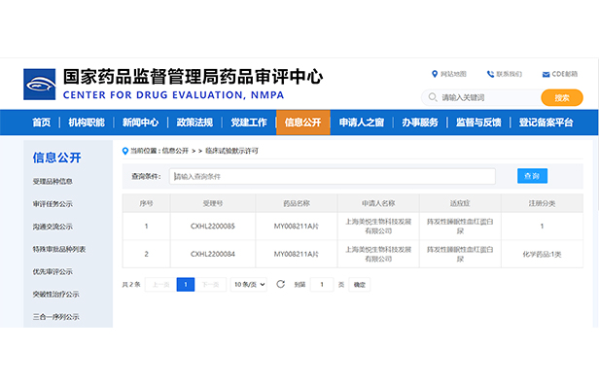Open the 办事服务 menu
The width and height of the screenshot is (599, 385).
[420, 122]
